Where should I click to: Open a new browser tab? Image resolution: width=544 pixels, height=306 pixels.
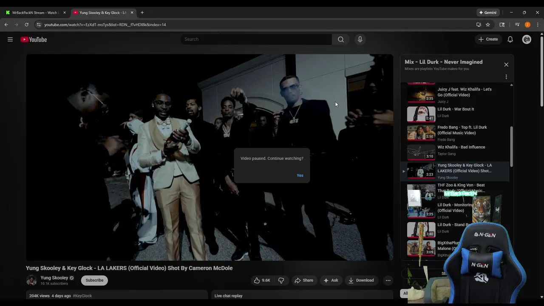pos(142,13)
